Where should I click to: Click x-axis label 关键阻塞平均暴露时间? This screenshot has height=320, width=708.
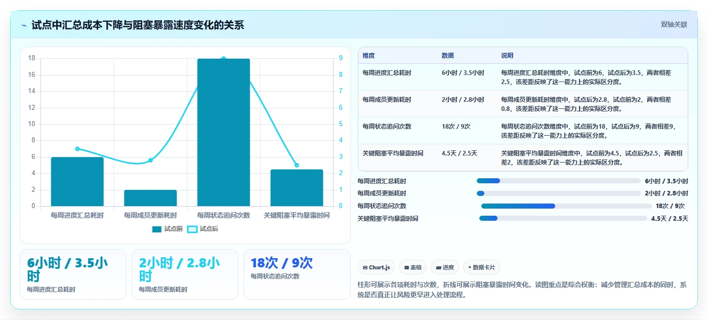(x=297, y=215)
